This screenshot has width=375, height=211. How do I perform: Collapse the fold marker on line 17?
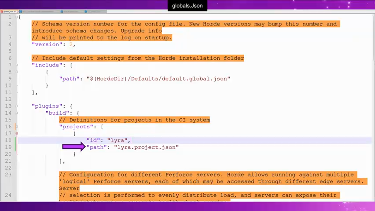17,133
